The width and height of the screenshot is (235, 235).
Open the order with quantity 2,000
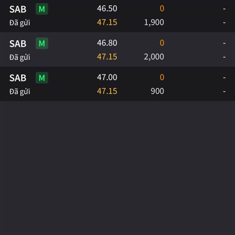(117, 49)
